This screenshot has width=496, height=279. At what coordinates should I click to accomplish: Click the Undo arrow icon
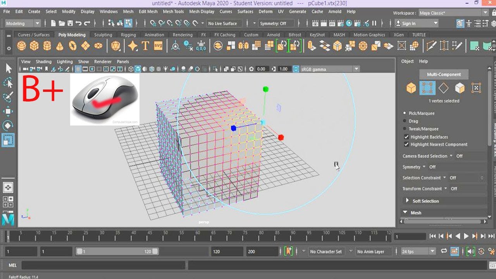pyautogui.click(x=79, y=23)
